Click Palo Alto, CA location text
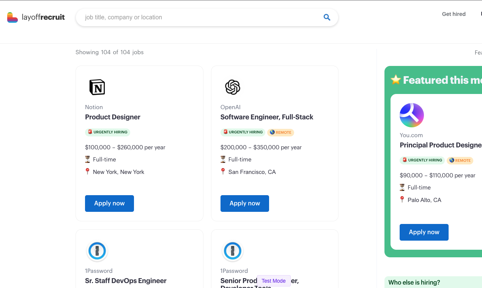 [424, 200]
